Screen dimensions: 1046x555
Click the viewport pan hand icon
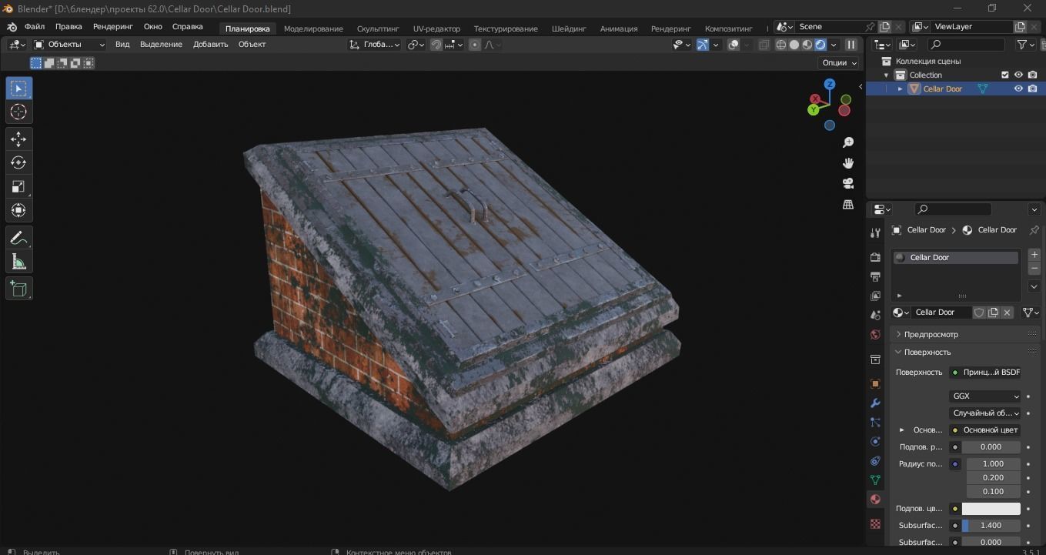[x=848, y=163]
